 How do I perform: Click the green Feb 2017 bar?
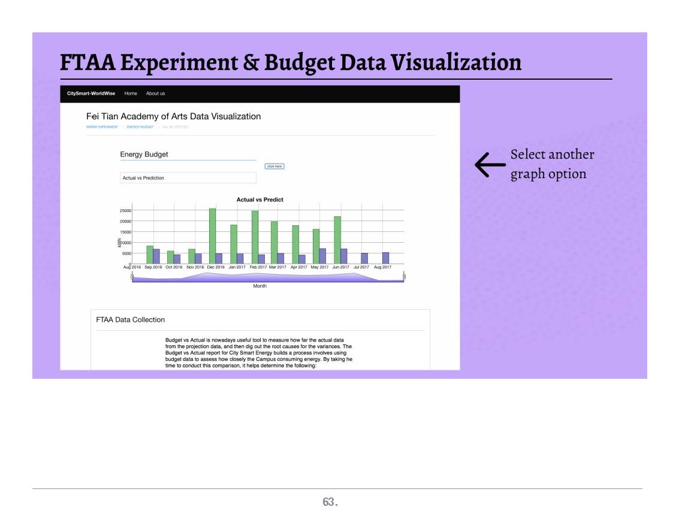point(255,237)
